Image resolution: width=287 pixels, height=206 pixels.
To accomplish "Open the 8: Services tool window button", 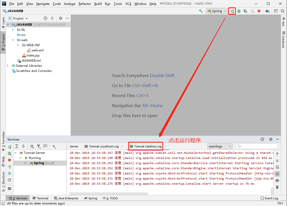I will (x=18, y=198).
